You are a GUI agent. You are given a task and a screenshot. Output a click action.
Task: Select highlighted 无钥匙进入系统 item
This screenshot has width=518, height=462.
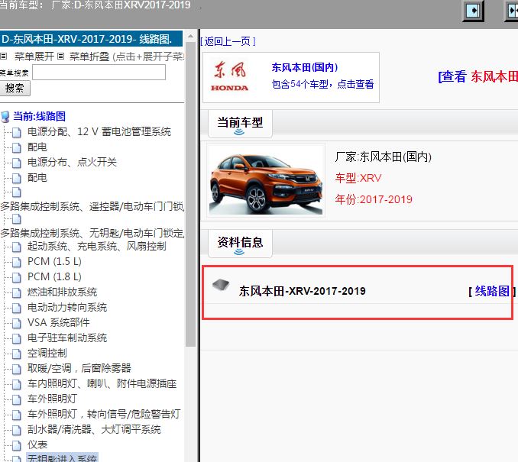tap(62, 458)
